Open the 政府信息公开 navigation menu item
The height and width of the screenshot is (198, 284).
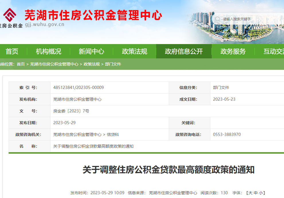point(184,51)
